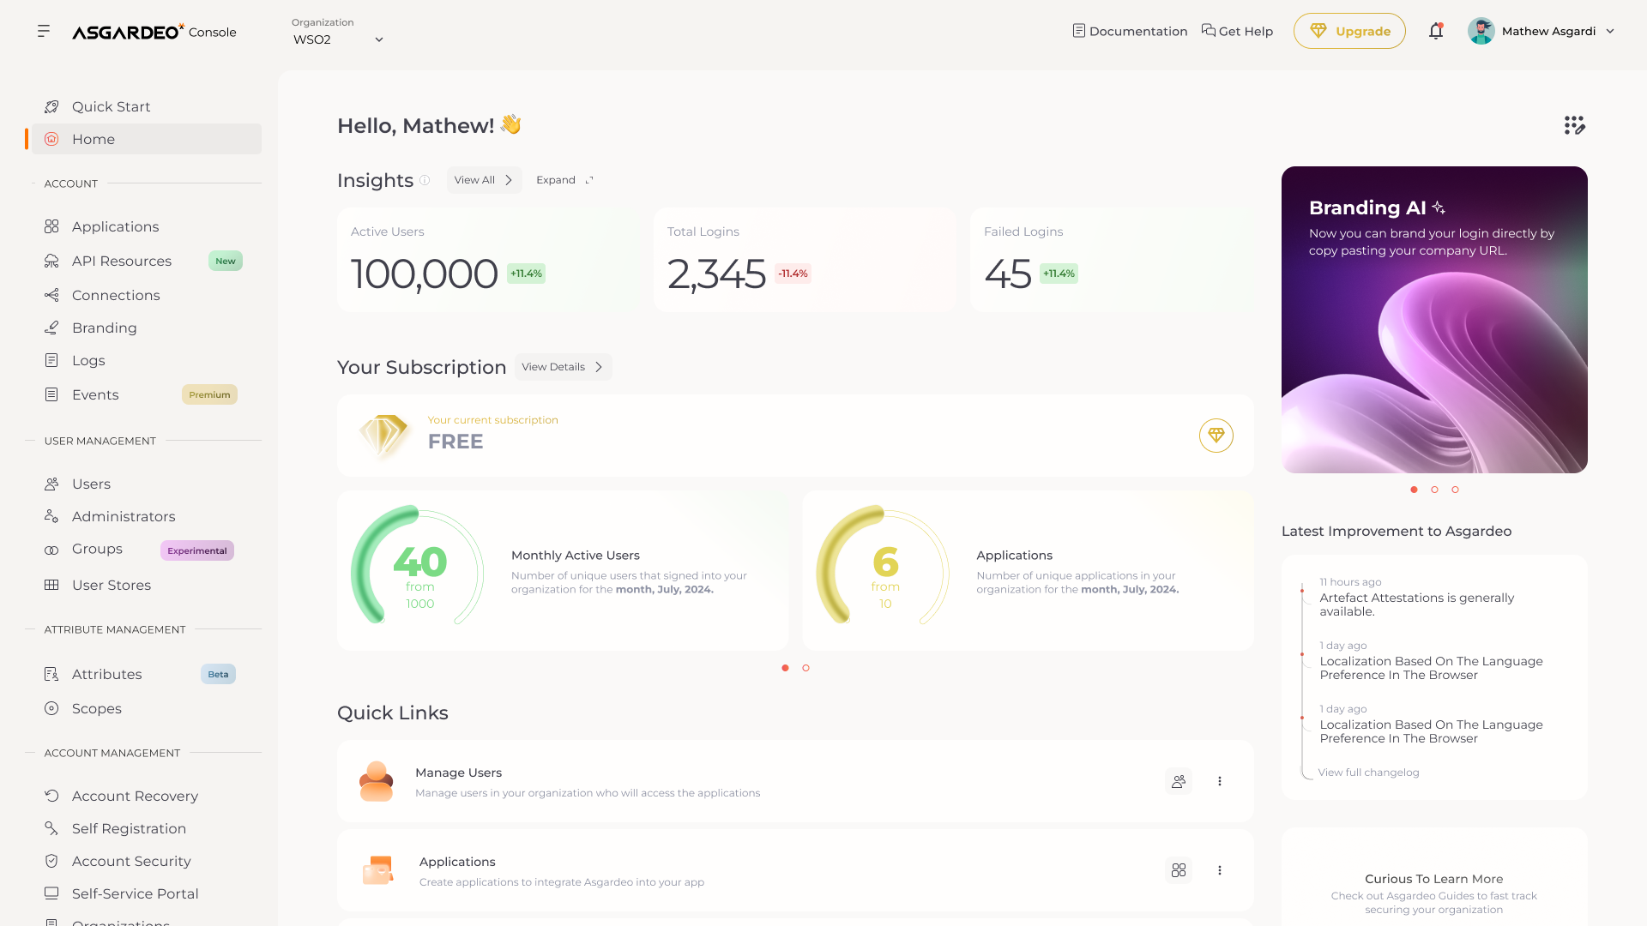Screen dimensions: 1647x926
Task: Open the WSO2 organization dropdown
Action: click(x=338, y=39)
